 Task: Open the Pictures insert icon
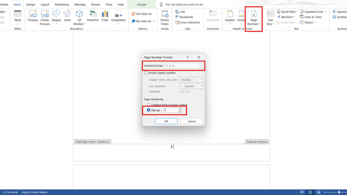click(x=33, y=16)
